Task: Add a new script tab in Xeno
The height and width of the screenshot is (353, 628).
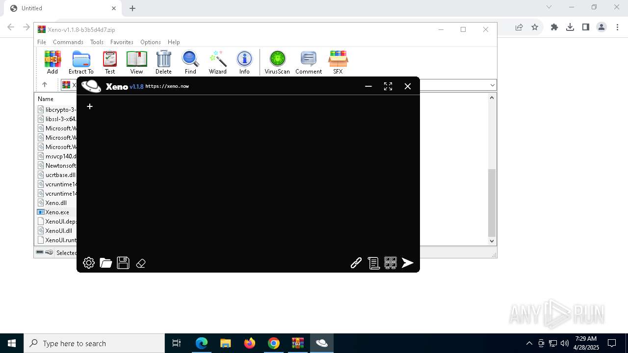Action: 90,106
